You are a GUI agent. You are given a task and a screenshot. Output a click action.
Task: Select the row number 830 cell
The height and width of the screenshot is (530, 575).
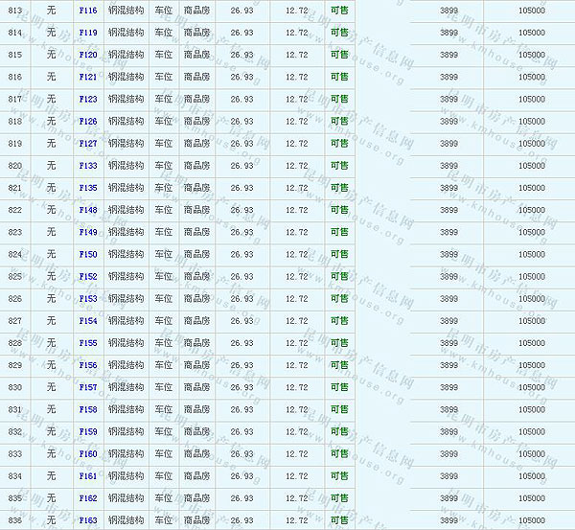14,387
